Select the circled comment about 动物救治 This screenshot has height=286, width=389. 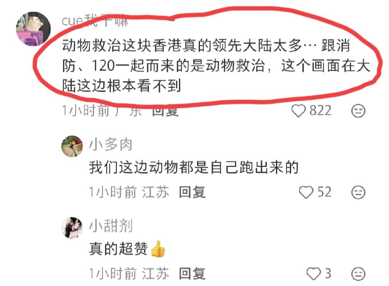[216, 65]
